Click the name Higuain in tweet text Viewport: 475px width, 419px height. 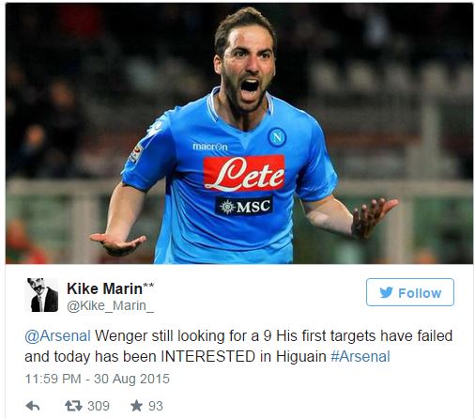pyautogui.click(x=301, y=357)
